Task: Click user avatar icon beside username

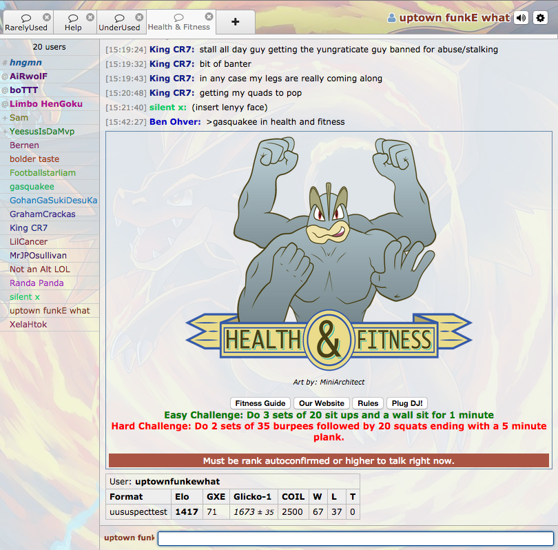Action: point(391,18)
